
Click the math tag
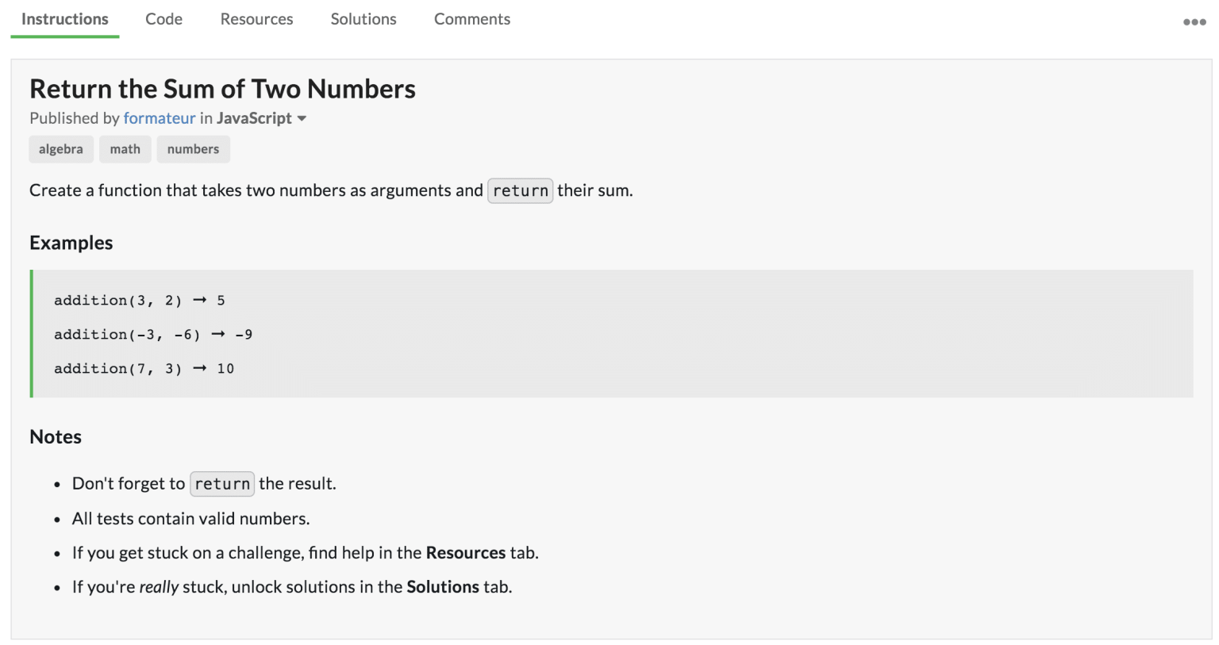coord(125,149)
